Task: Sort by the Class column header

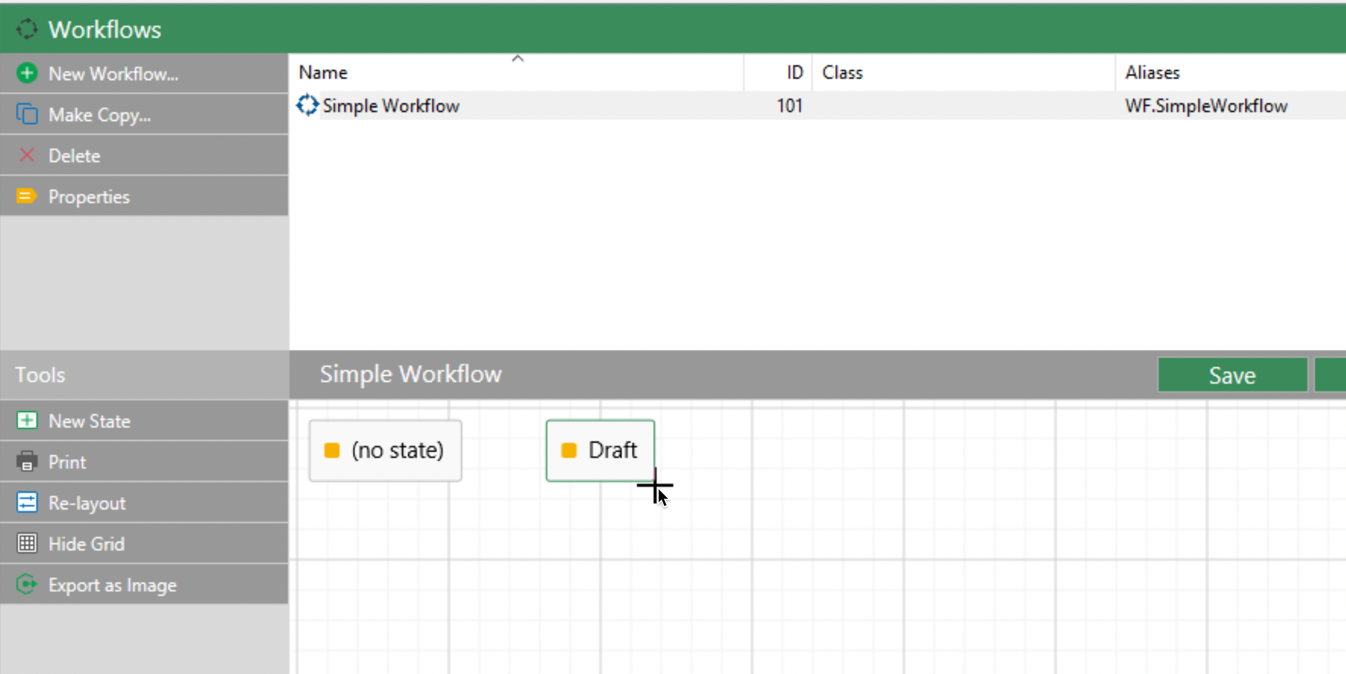Action: pos(963,73)
